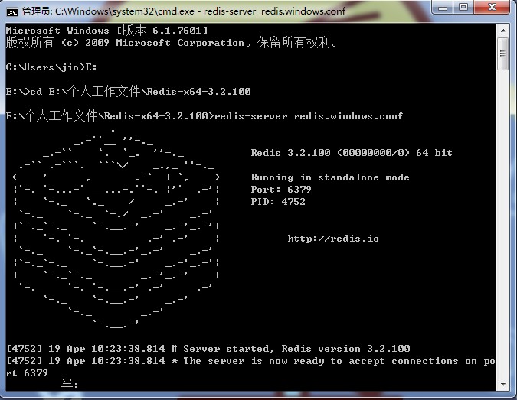Viewport: 517px width, 400px height.
Task: Click the 'C:\Users\jin>E:' prompt line
Action: pos(51,67)
